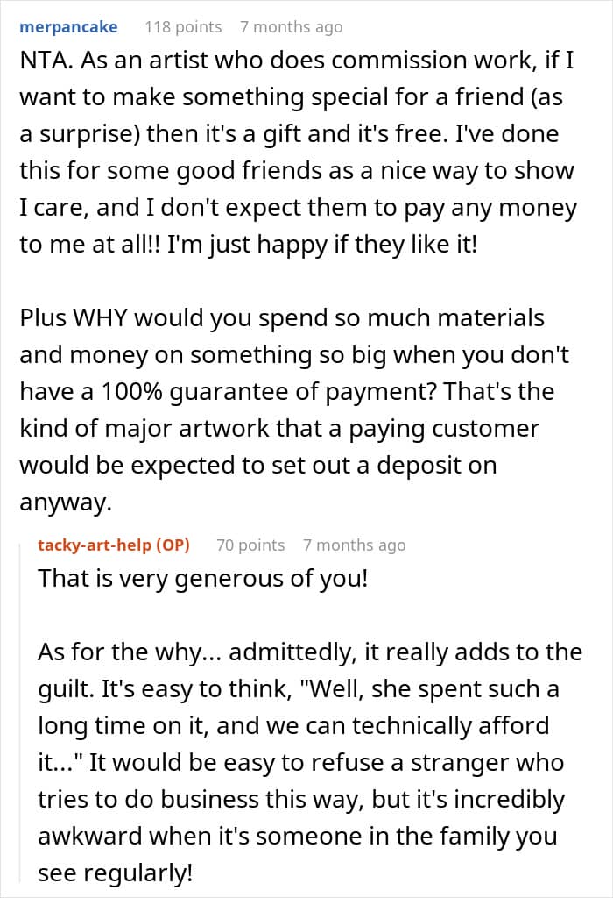
Task: Click the paragraph starting with 'NTA. As an artist'
Action: [298, 153]
